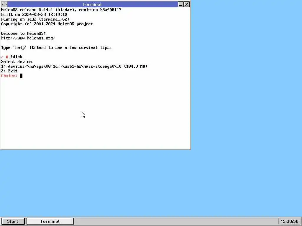Click the 'Running on ia32' line

point(35,19)
